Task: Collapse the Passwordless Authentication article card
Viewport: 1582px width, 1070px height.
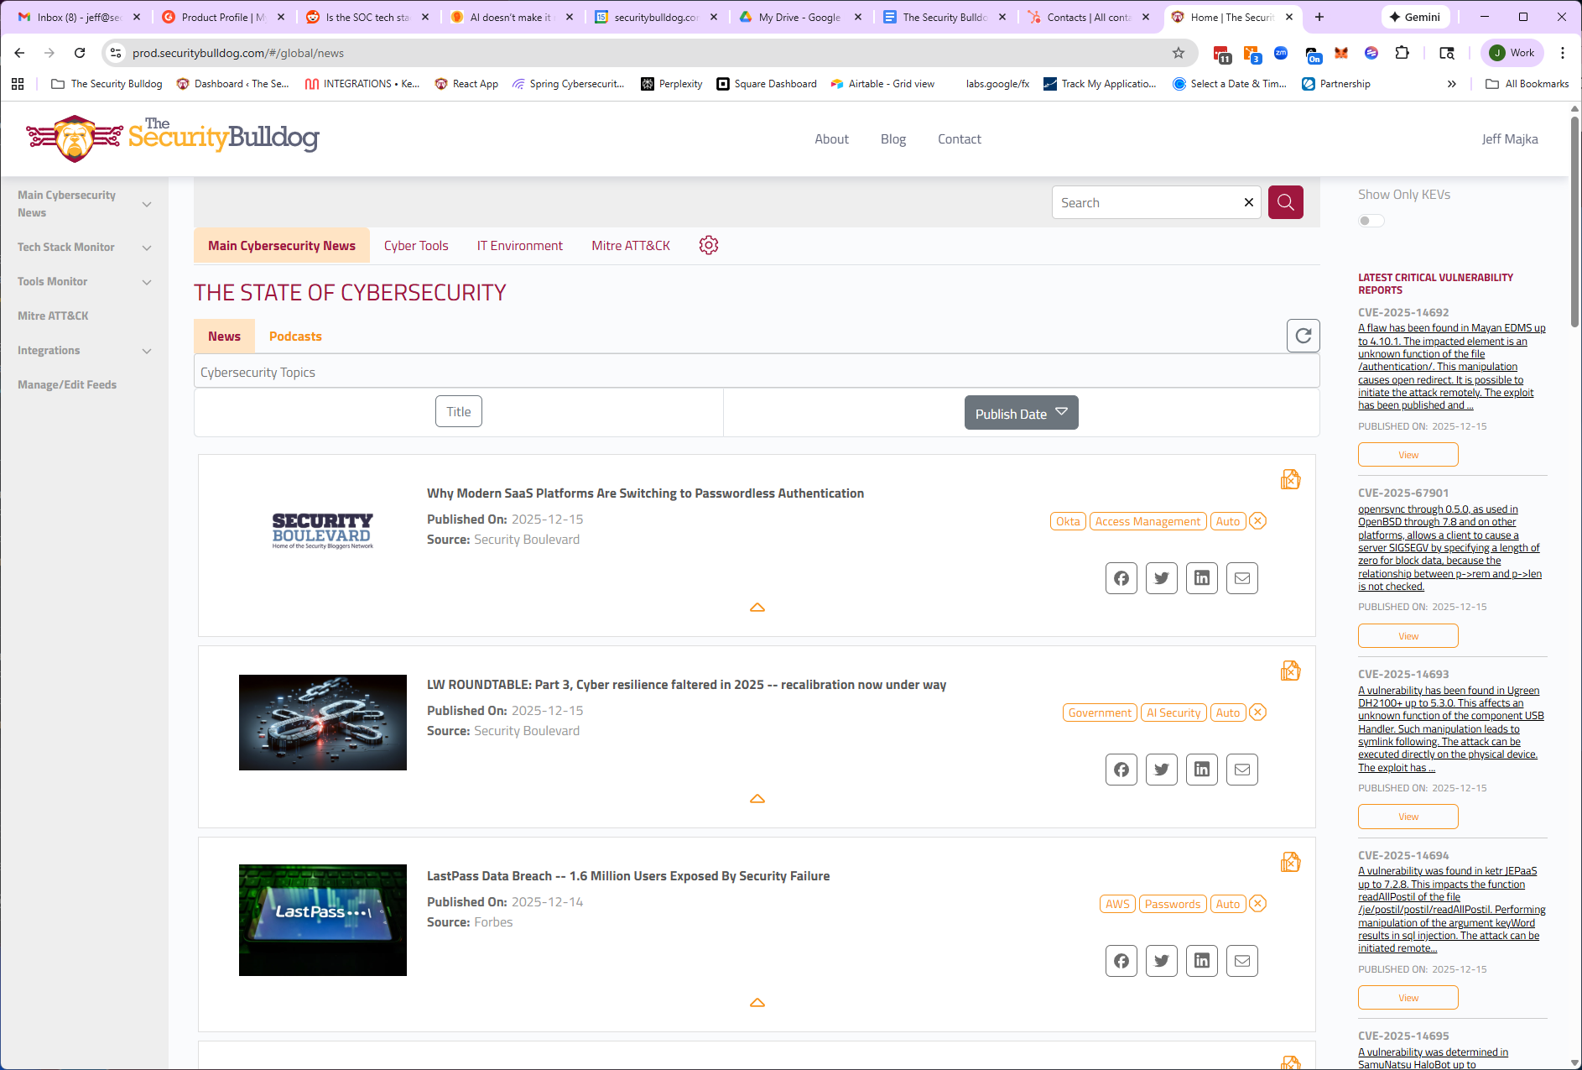Action: point(757,608)
